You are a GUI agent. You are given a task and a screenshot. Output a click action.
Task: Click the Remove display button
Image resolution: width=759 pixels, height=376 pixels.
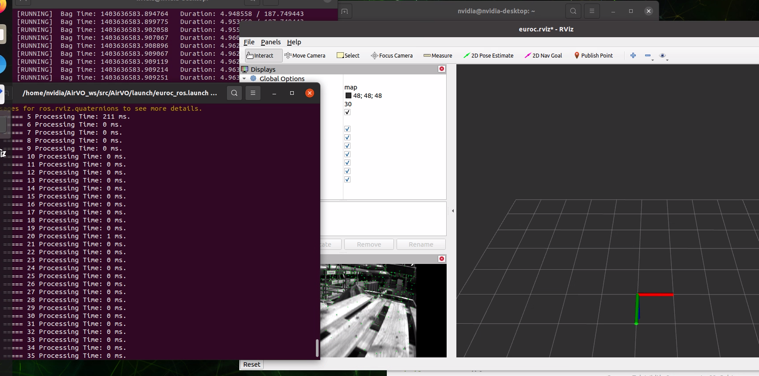point(369,244)
